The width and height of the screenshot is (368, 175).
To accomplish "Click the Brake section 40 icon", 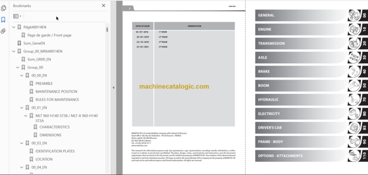I will click(x=354, y=71).
